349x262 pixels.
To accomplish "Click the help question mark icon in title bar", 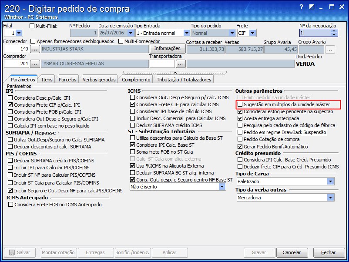I will [x=302, y=7].
